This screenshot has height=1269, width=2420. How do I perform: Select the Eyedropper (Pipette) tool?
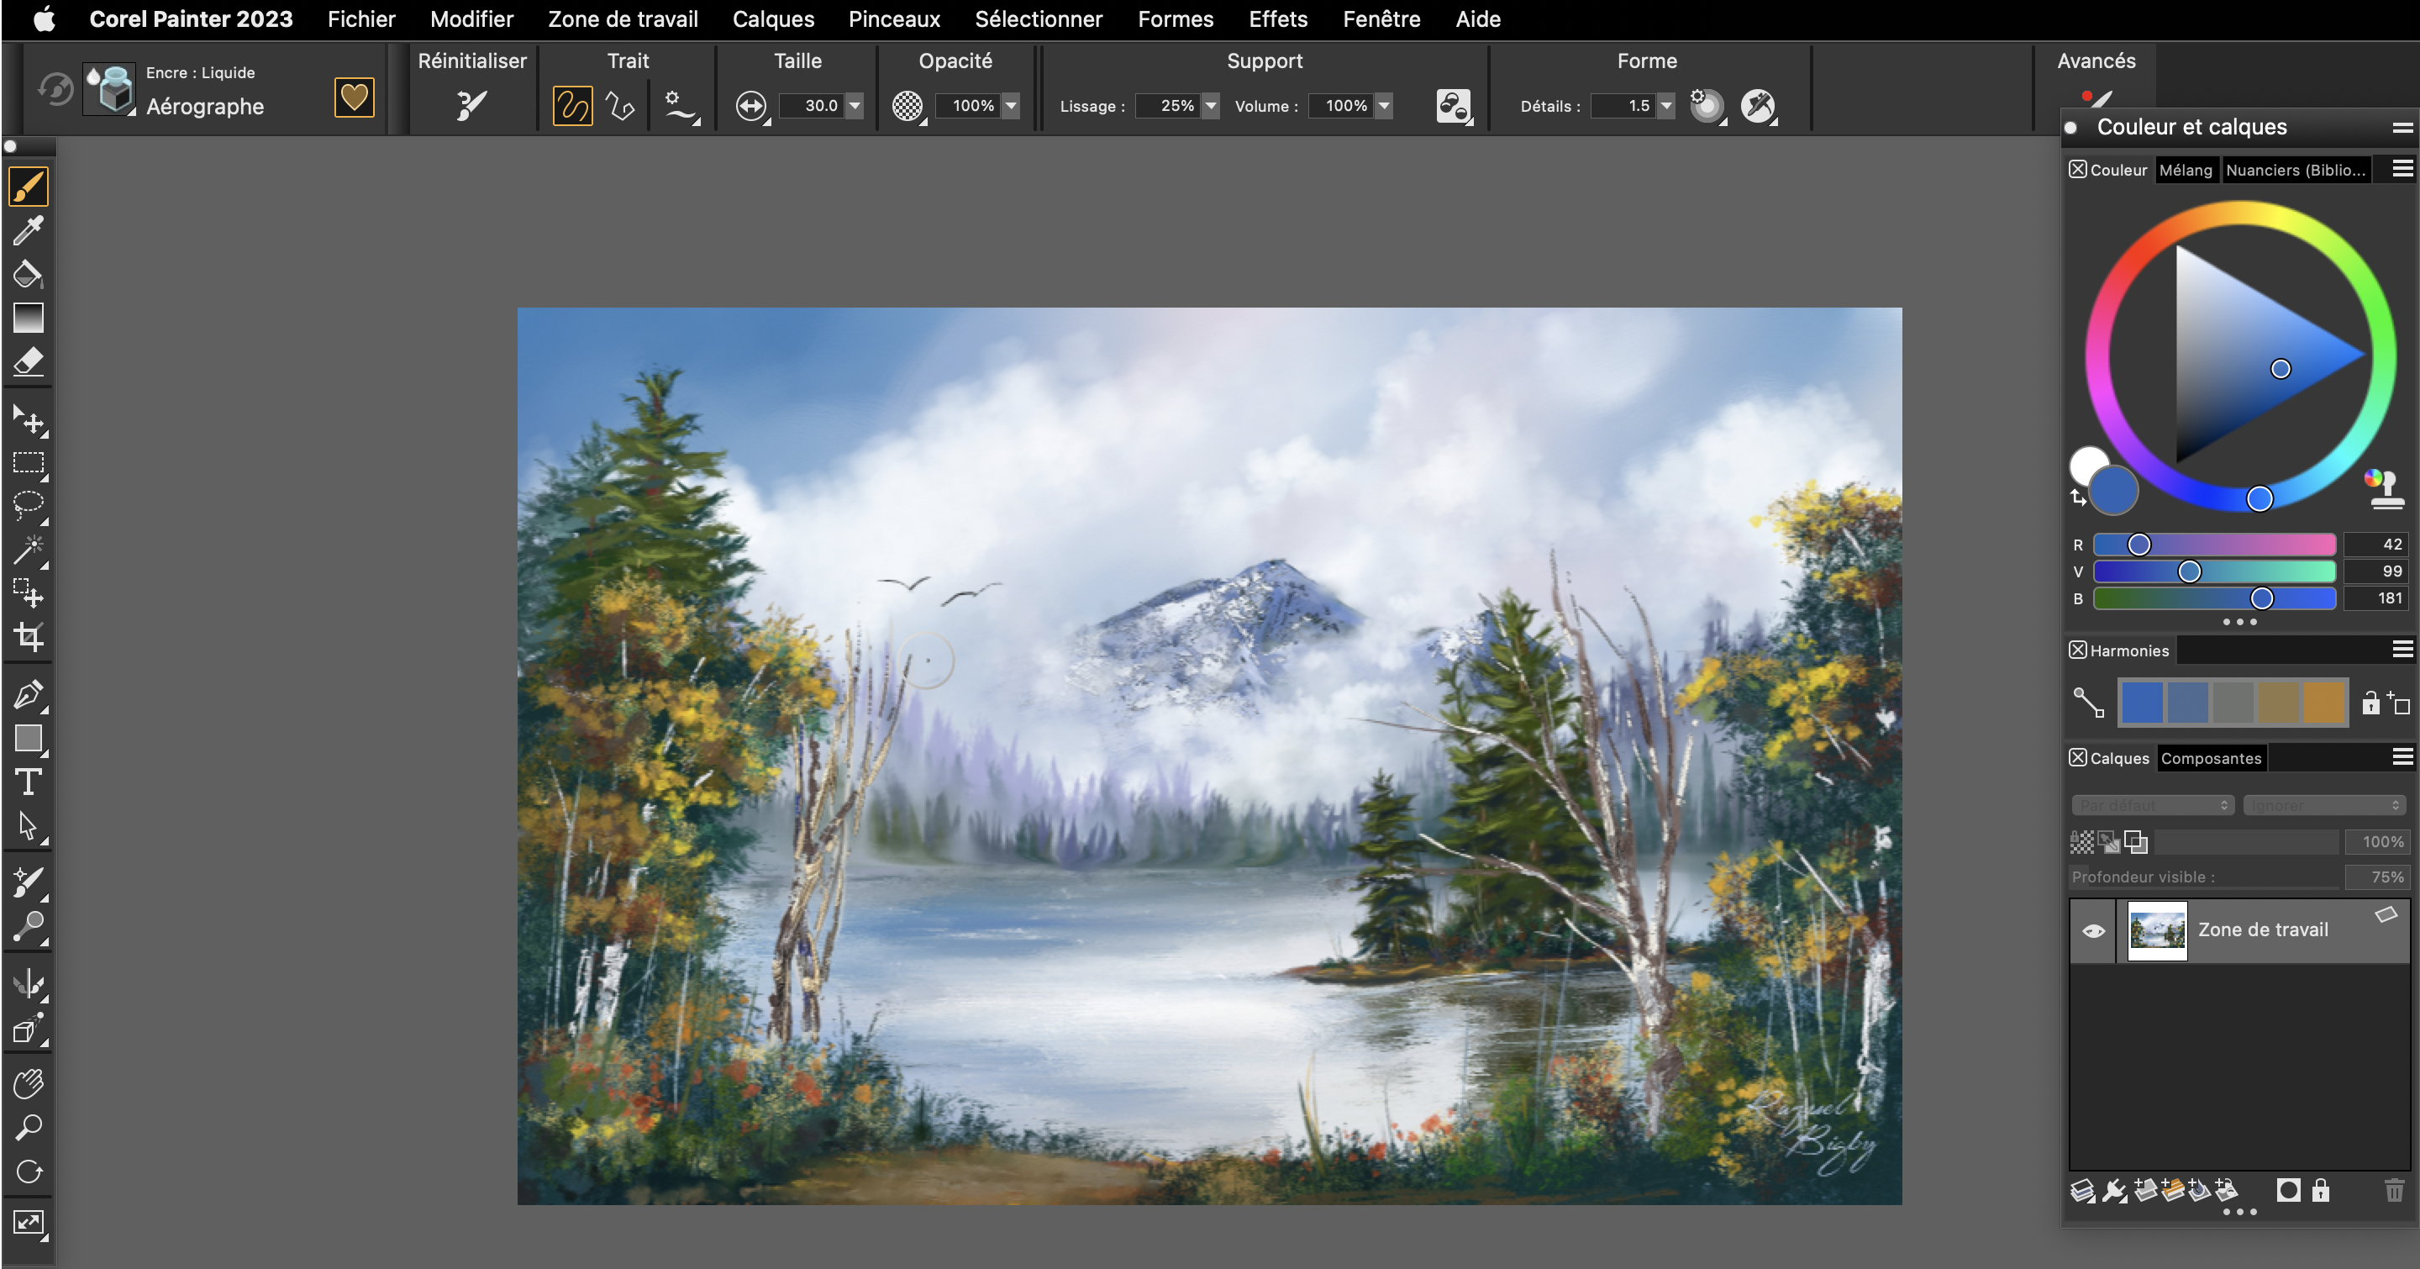click(x=29, y=231)
